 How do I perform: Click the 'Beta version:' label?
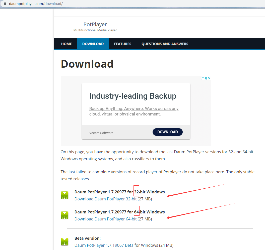click(x=88, y=238)
